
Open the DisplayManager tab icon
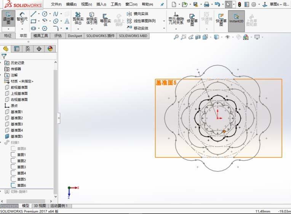tap(50, 49)
